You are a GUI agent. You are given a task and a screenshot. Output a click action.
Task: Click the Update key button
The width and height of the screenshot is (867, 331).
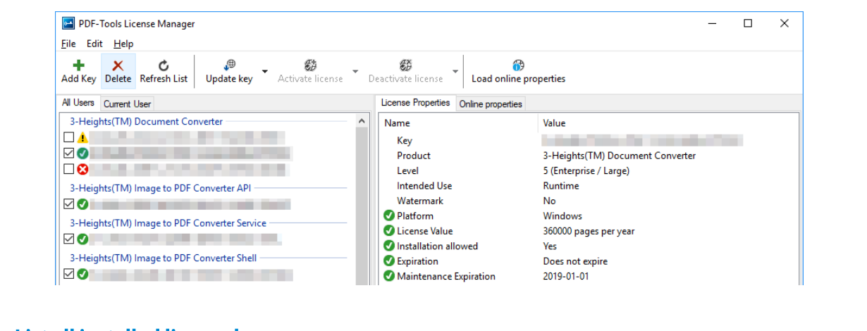tap(229, 71)
